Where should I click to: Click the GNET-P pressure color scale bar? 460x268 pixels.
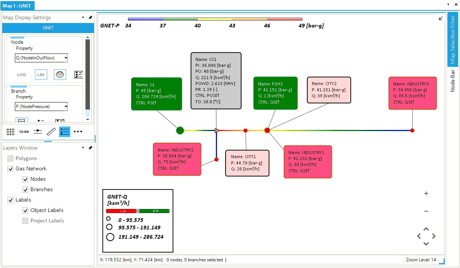(x=215, y=19)
